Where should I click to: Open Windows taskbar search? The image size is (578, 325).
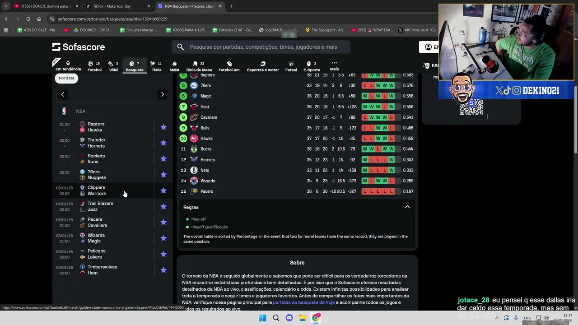click(x=276, y=318)
